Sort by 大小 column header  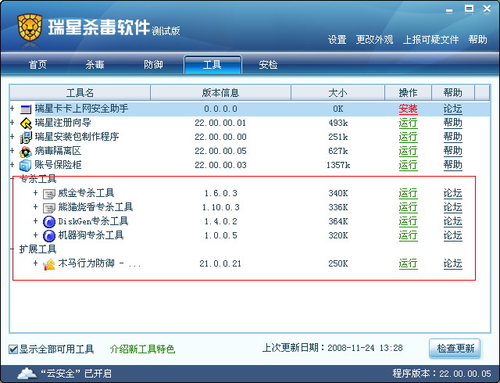pos(337,93)
